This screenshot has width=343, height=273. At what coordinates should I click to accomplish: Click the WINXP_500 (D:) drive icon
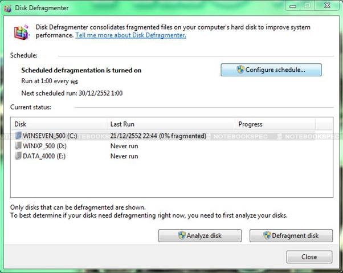pyautogui.click(x=18, y=146)
